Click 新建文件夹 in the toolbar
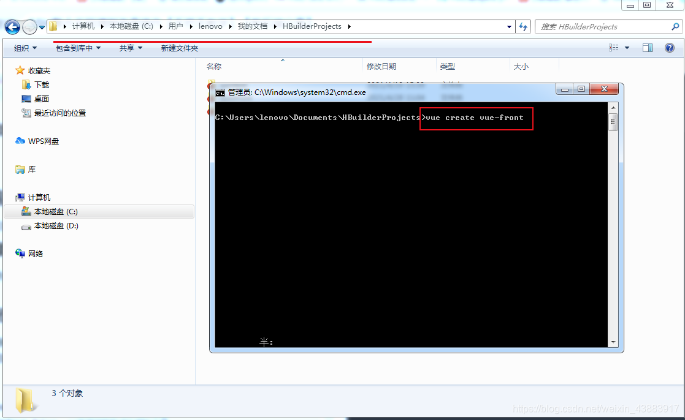 [x=180, y=48]
